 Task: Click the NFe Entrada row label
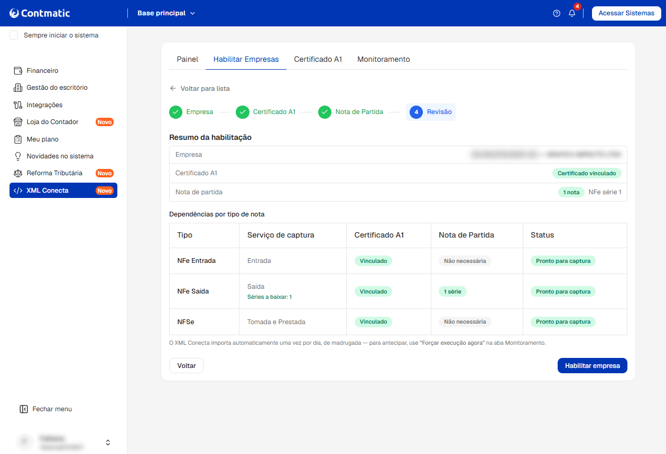tap(197, 261)
